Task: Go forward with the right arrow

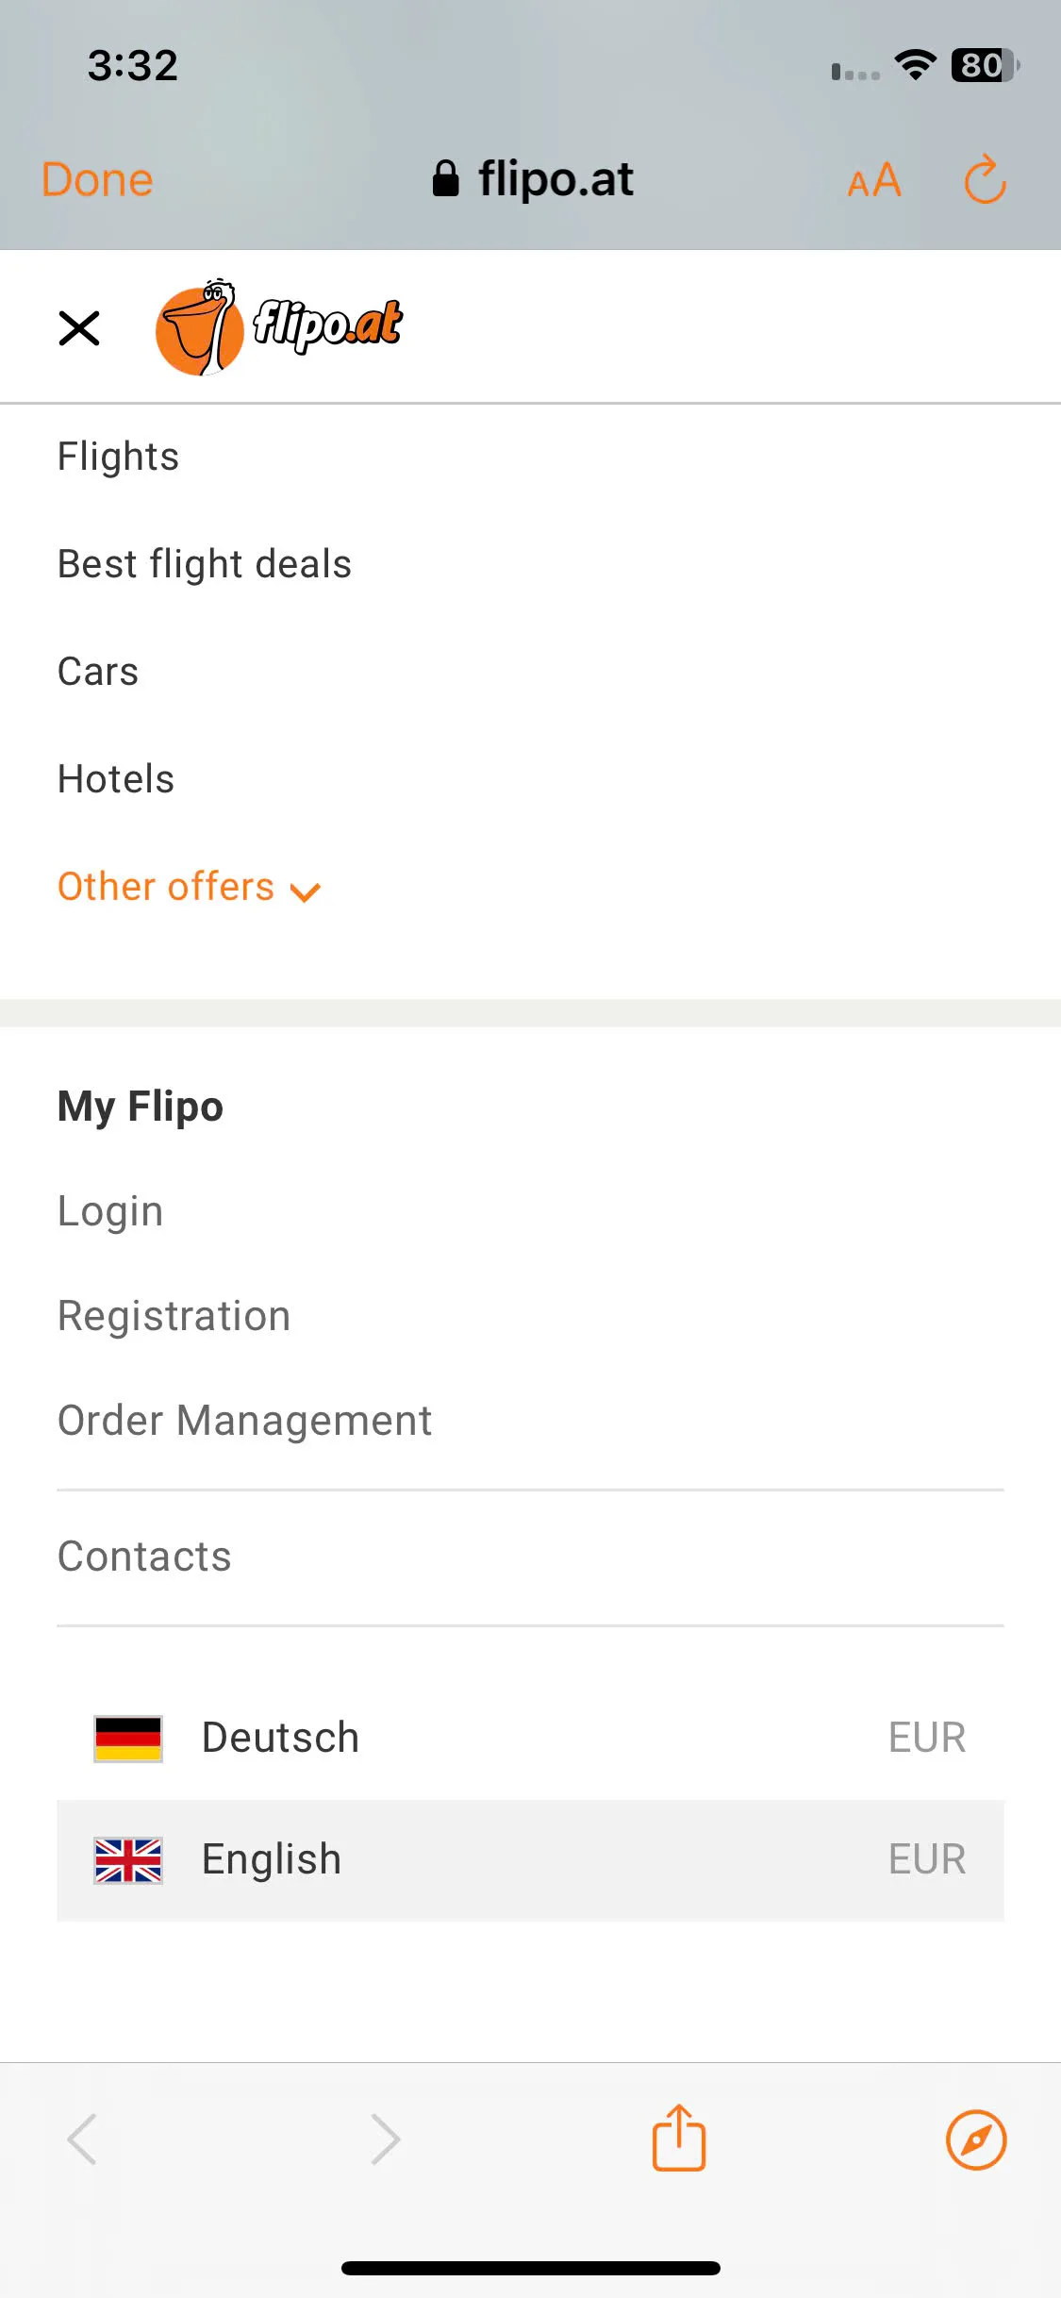Action: tap(385, 2140)
